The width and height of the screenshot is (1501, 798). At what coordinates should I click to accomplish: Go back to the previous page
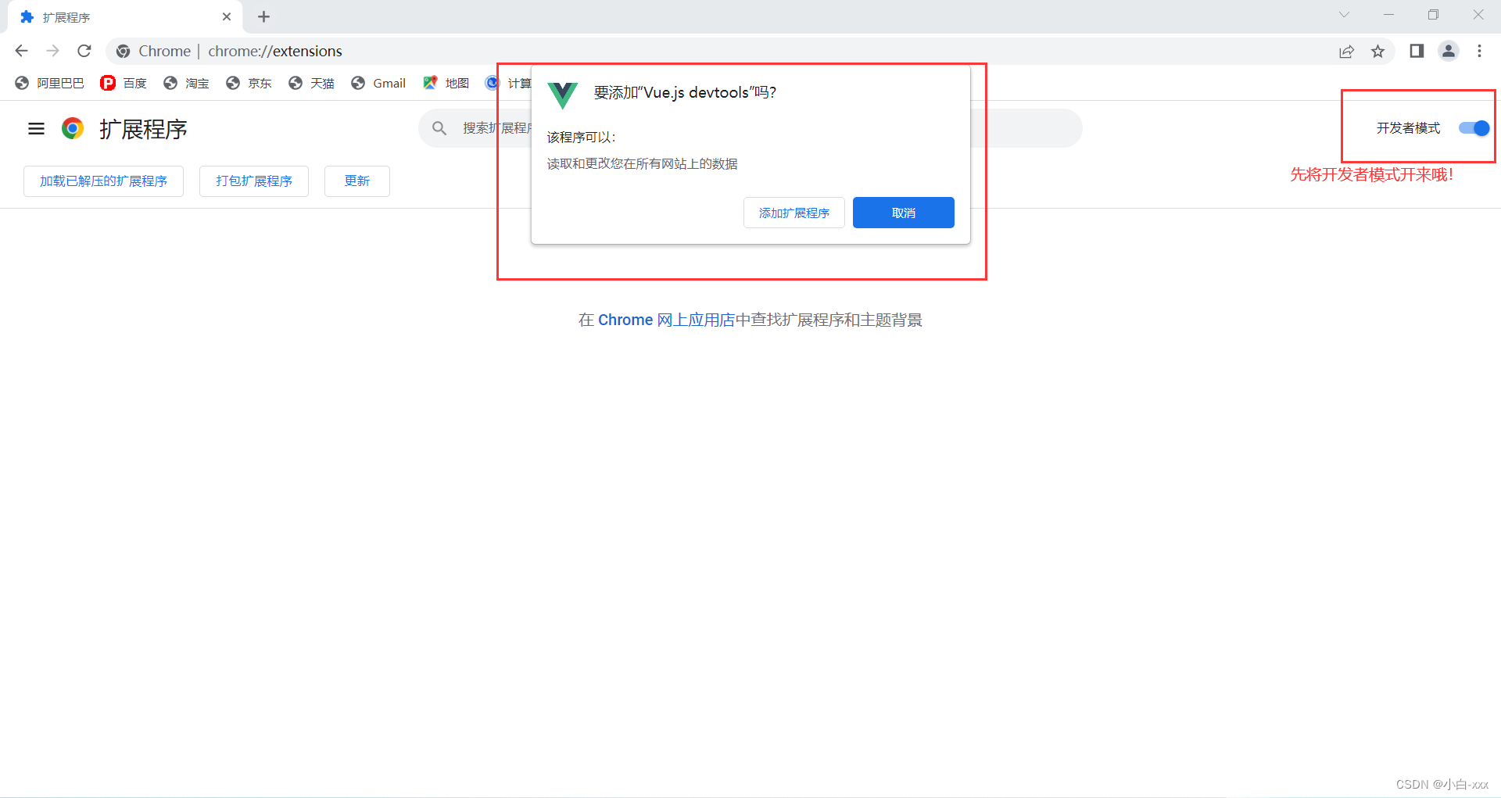point(21,51)
